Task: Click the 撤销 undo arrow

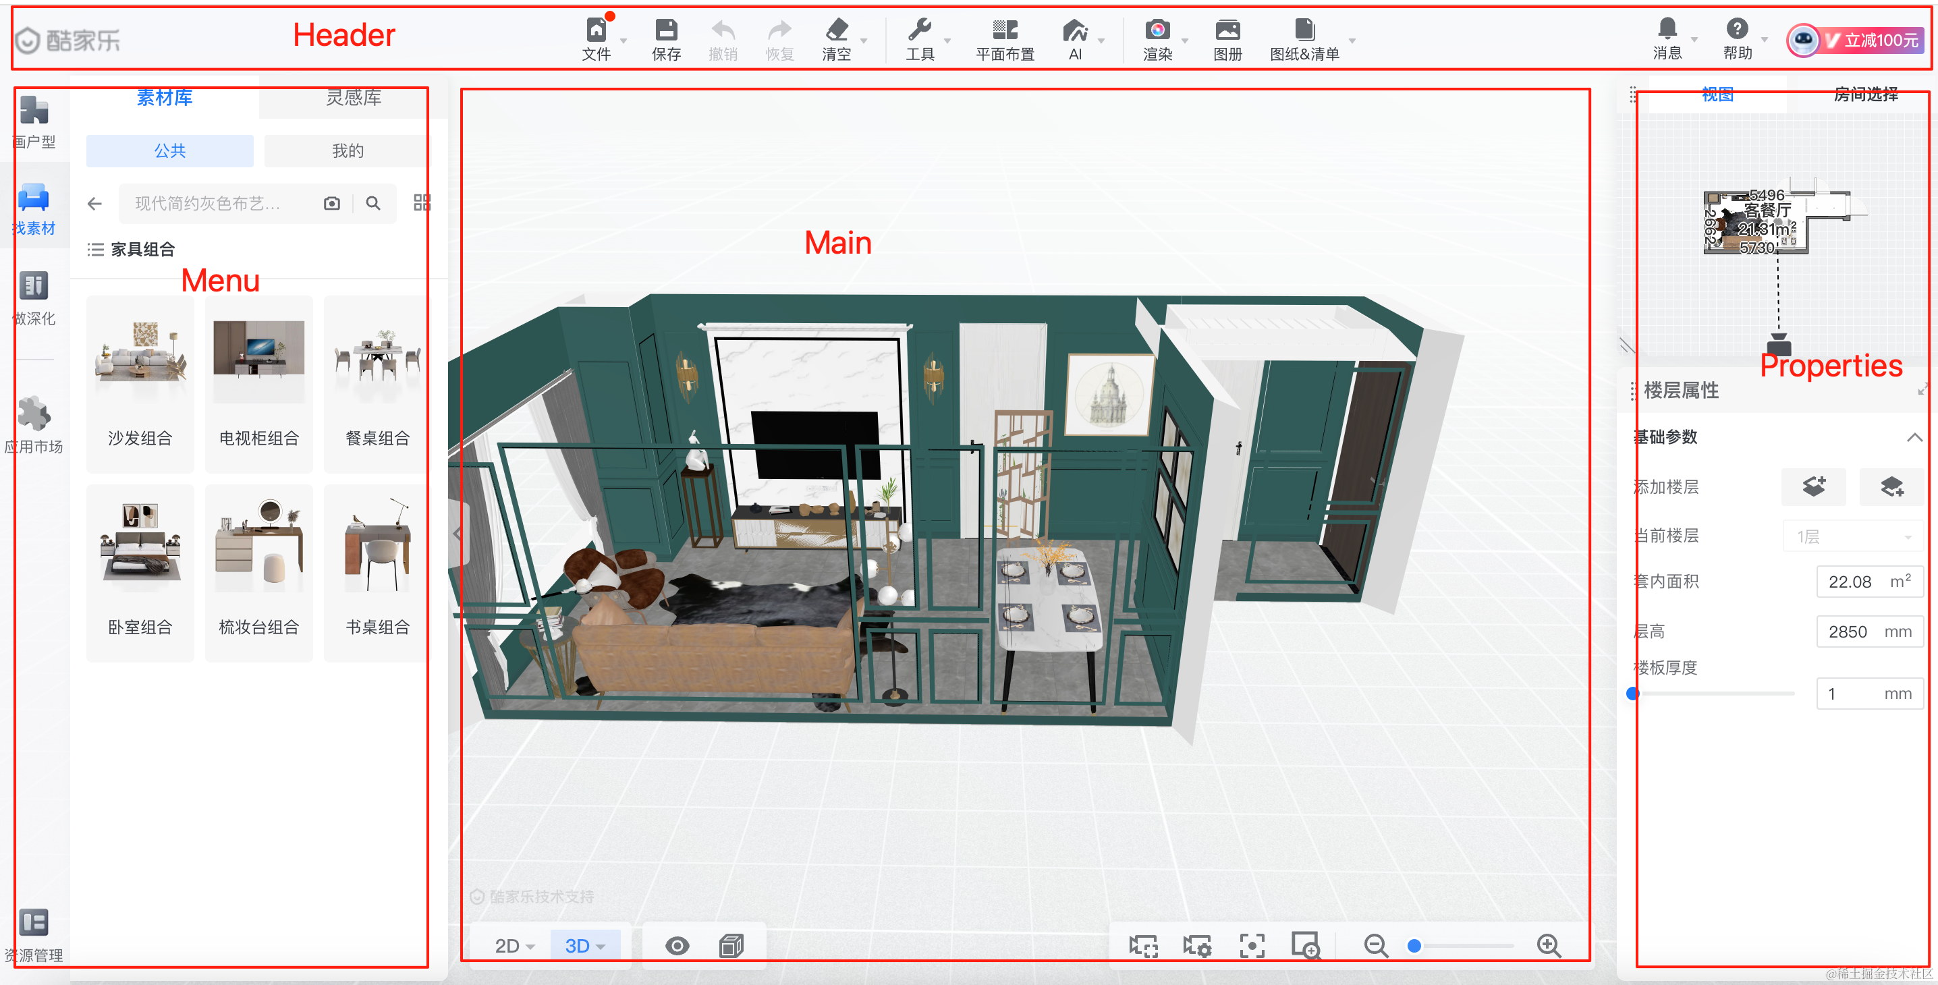Action: point(723,31)
